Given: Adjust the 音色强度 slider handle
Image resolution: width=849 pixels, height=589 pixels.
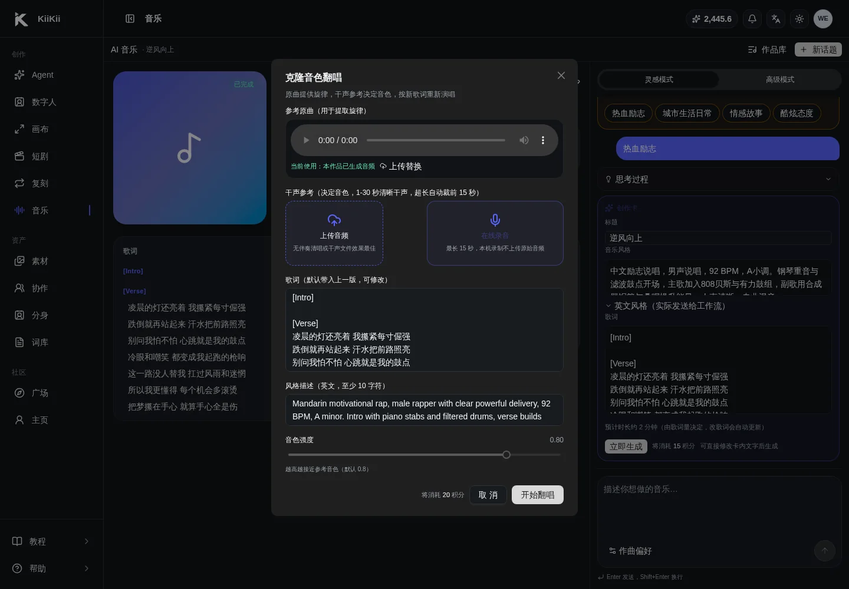Looking at the screenshot, I should [x=506, y=455].
